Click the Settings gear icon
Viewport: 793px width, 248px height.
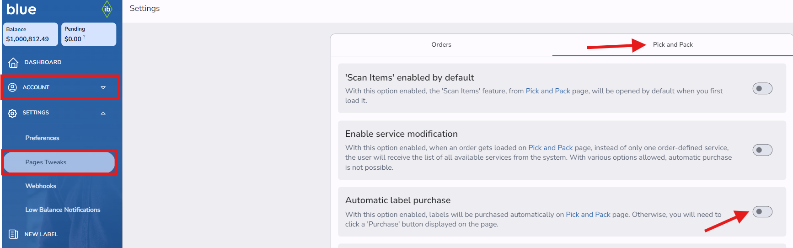pos(12,113)
